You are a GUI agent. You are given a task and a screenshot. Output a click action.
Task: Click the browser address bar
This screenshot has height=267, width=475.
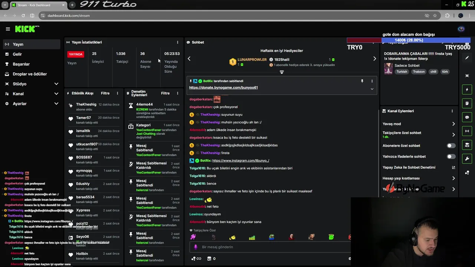[234, 16]
